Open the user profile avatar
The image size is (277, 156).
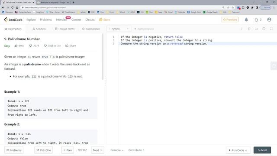[269, 19]
